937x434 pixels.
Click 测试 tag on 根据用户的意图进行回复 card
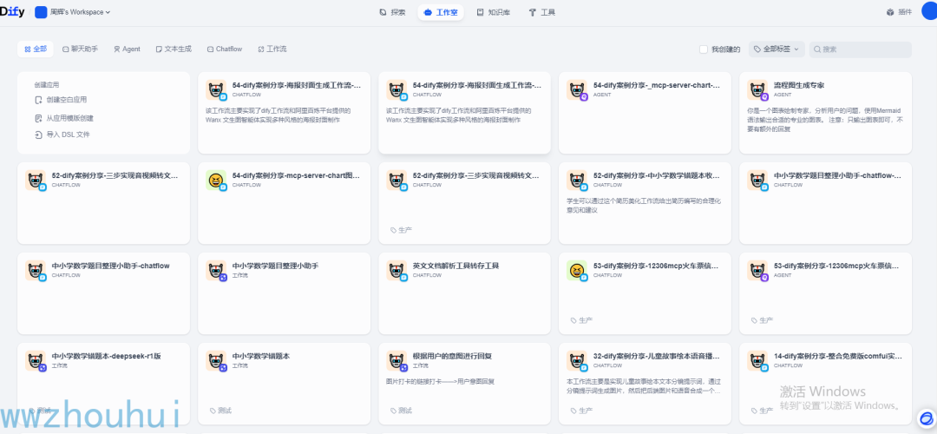[x=401, y=411]
